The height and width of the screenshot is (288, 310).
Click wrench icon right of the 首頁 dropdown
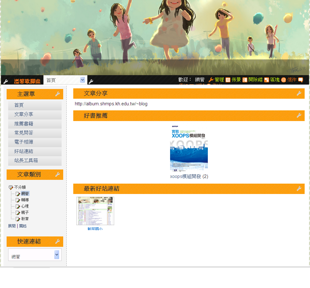tap(91, 81)
